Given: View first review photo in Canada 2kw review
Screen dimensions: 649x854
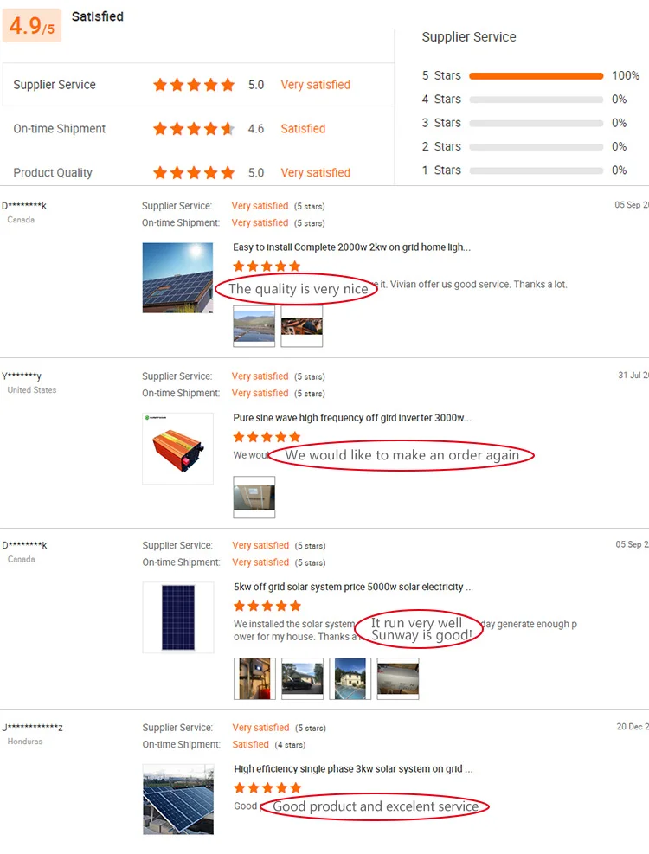Looking at the screenshot, I should (254, 326).
